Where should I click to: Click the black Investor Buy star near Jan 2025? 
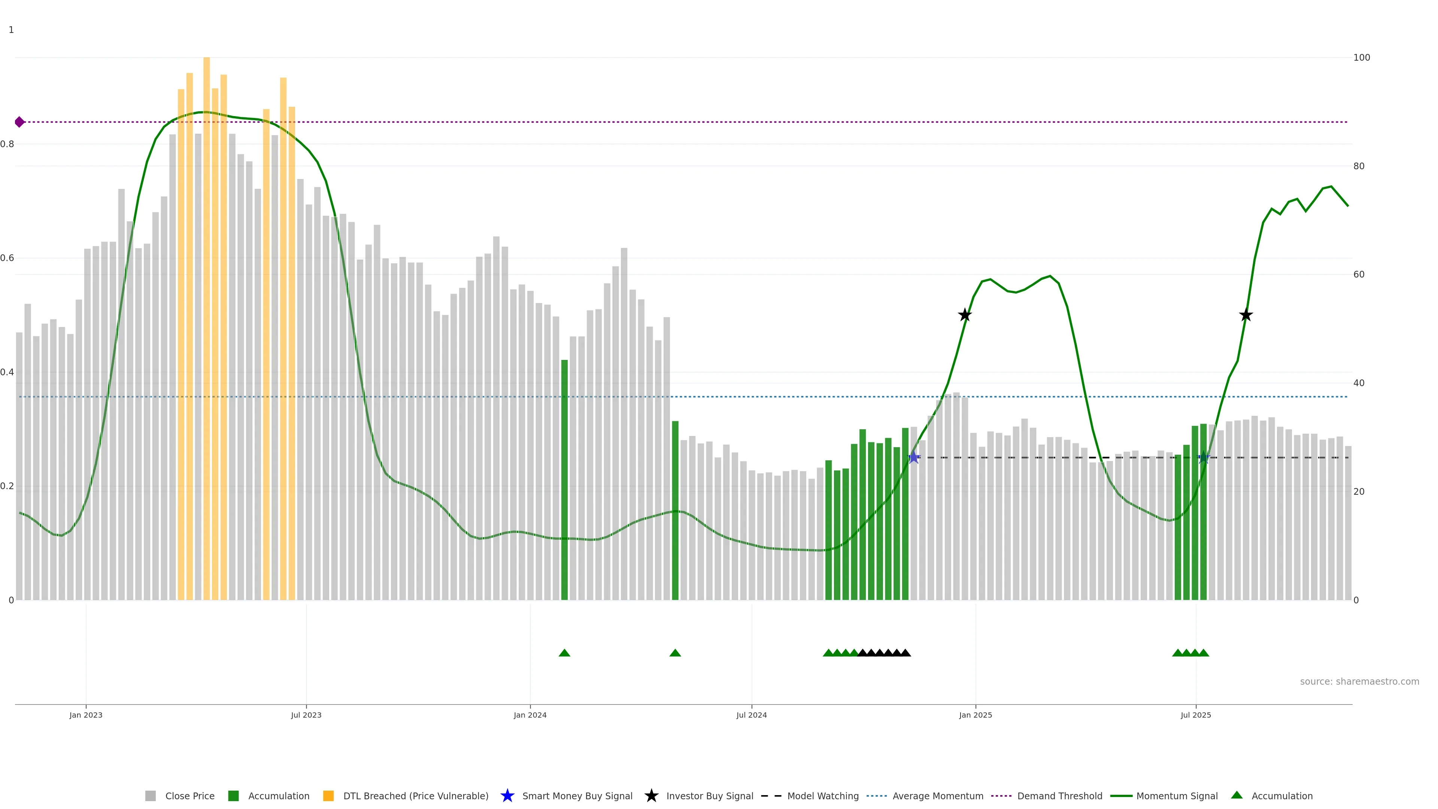click(x=965, y=315)
